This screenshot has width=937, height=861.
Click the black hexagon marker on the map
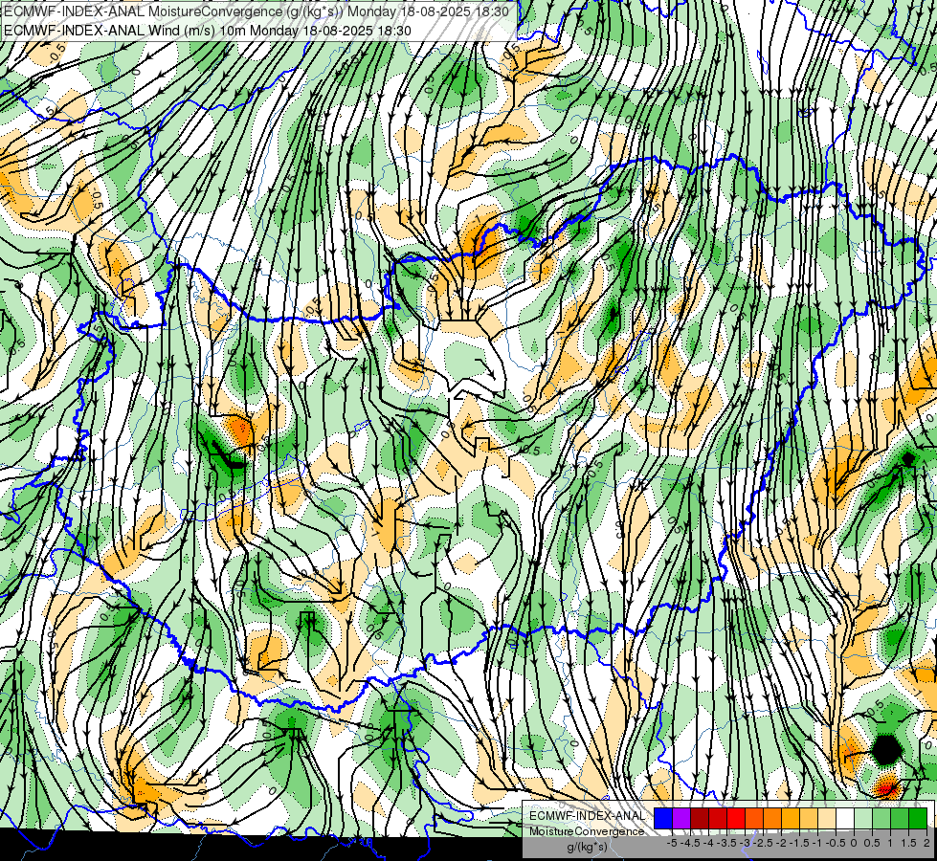(x=886, y=750)
